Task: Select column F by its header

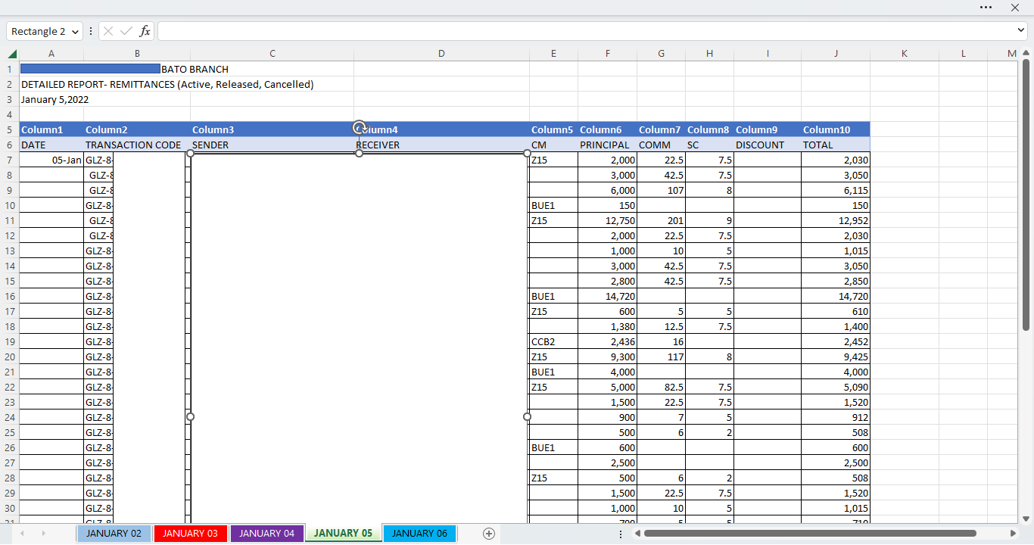Action: tap(608, 54)
